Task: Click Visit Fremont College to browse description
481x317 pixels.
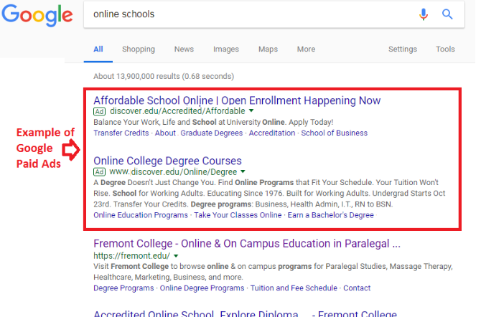Action: 273,272
